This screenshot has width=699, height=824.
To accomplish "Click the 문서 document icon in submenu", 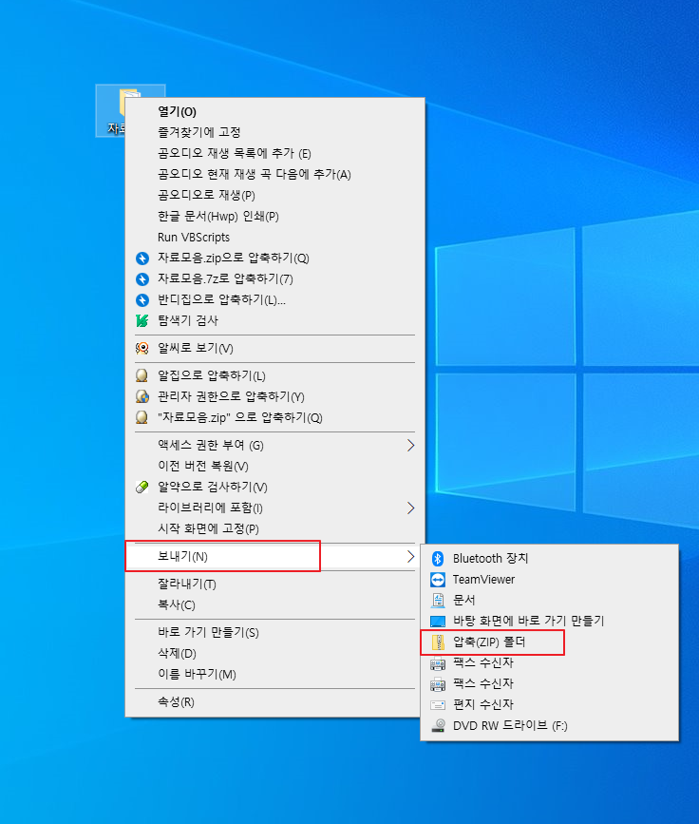I will click(438, 600).
